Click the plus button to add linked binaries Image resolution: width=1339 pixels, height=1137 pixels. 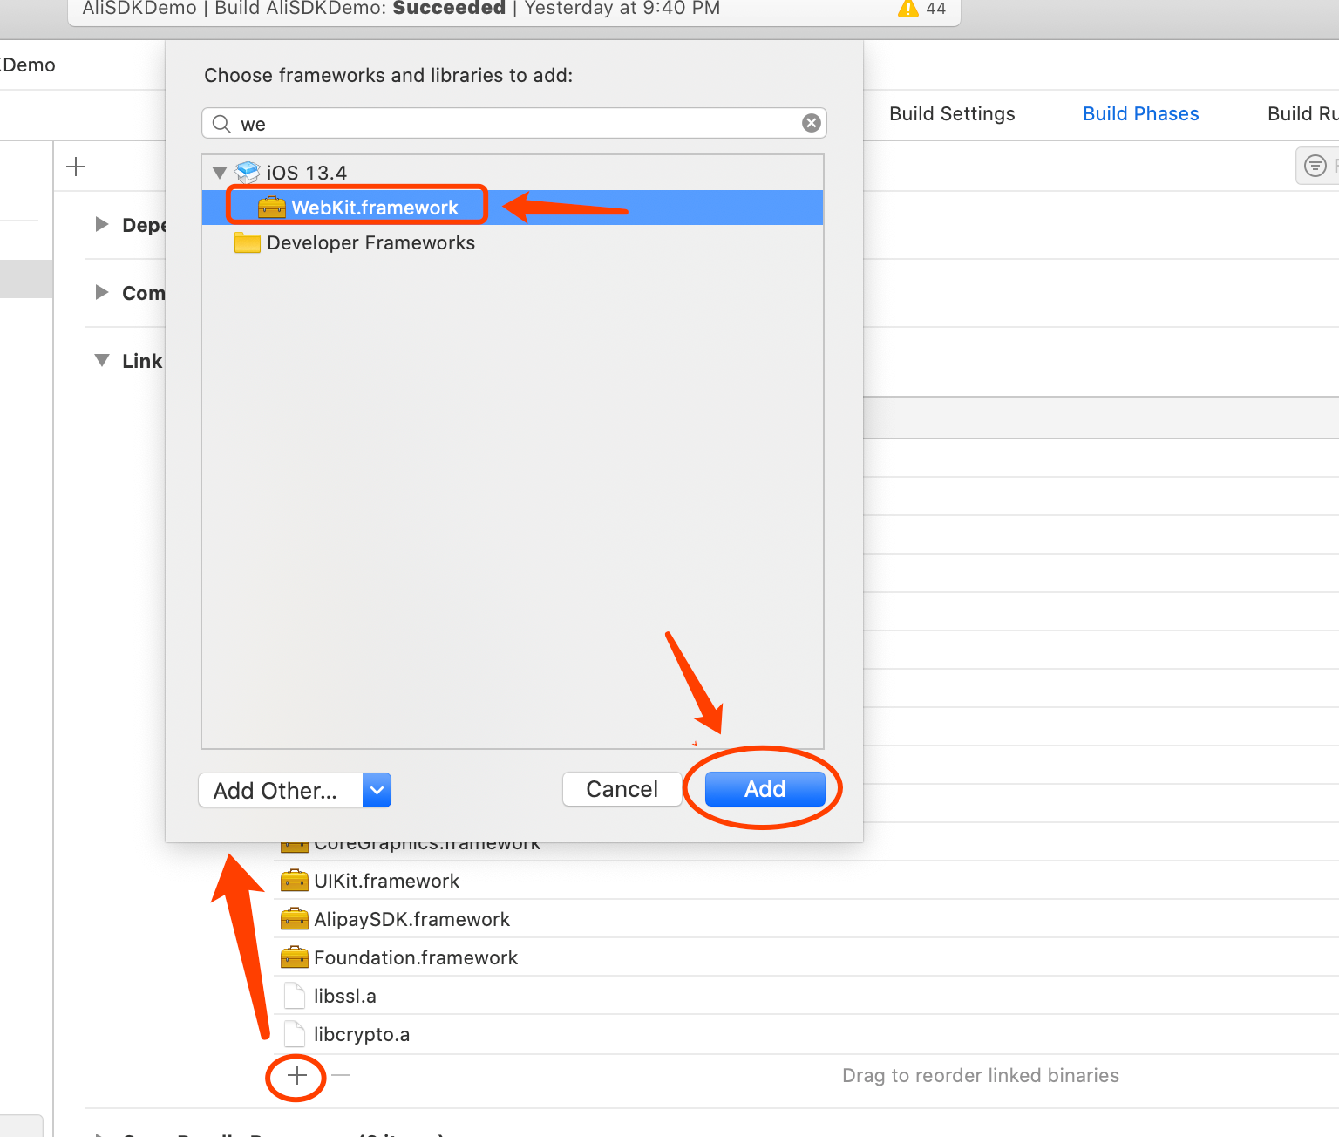click(x=296, y=1078)
